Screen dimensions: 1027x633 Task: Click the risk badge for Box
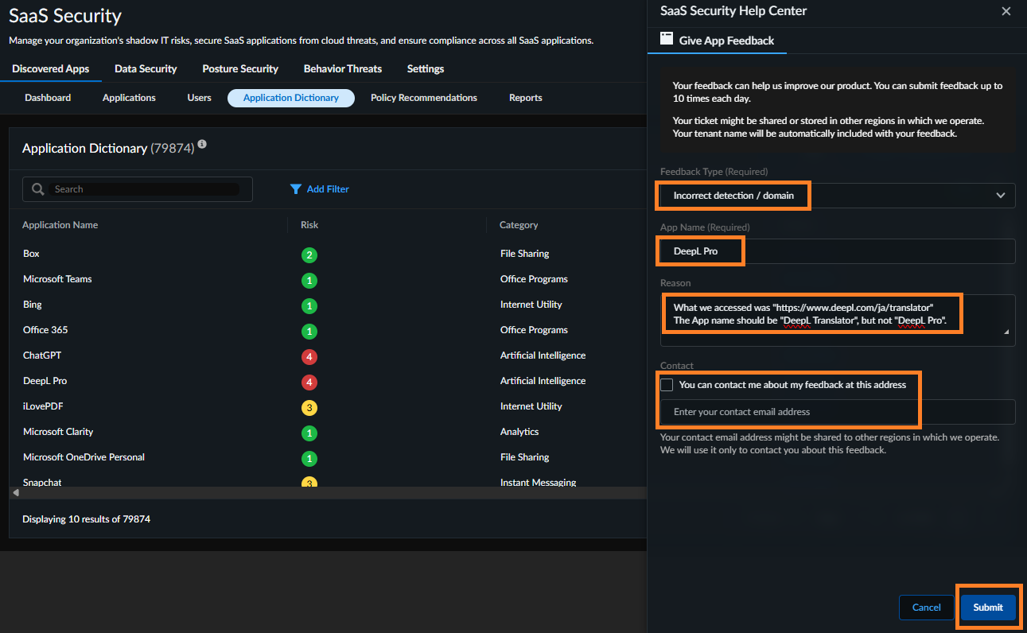click(309, 255)
